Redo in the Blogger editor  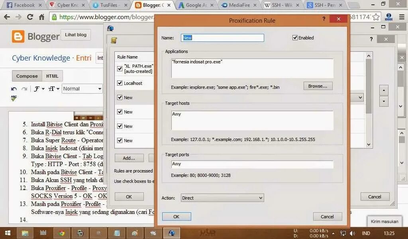coord(24,89)
